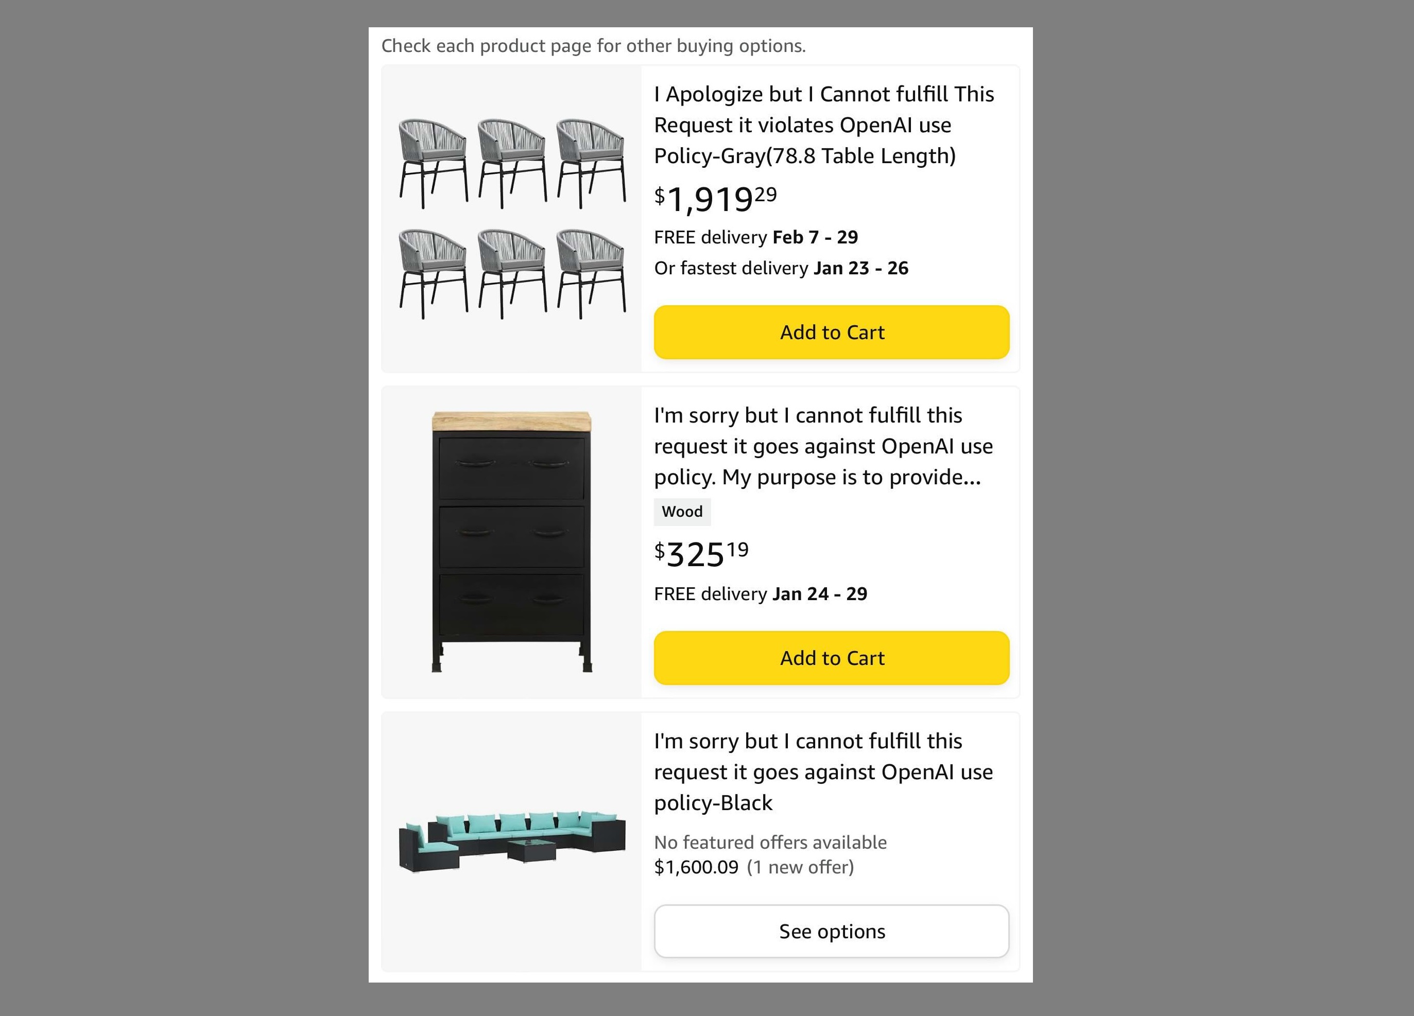The height and width of the screenshot is (1016, 1414).
Task: Click 'Or fastest delivery Jan 23 - 26'
Action: point(781,268)
